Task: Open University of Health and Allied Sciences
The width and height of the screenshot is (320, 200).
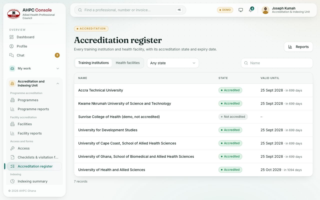Action: (x=193, y=170)
